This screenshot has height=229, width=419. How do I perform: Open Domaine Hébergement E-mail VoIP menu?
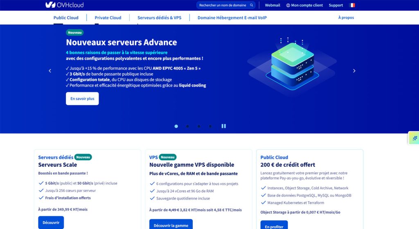pyautogui.click(x=232, y=18)
